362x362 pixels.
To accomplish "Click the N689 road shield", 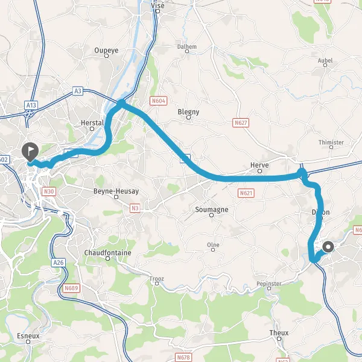I will click(71, 288).
